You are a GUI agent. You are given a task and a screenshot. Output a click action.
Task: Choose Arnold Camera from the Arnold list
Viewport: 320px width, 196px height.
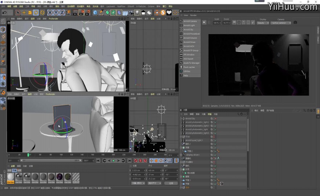click(x=190, y=21)
